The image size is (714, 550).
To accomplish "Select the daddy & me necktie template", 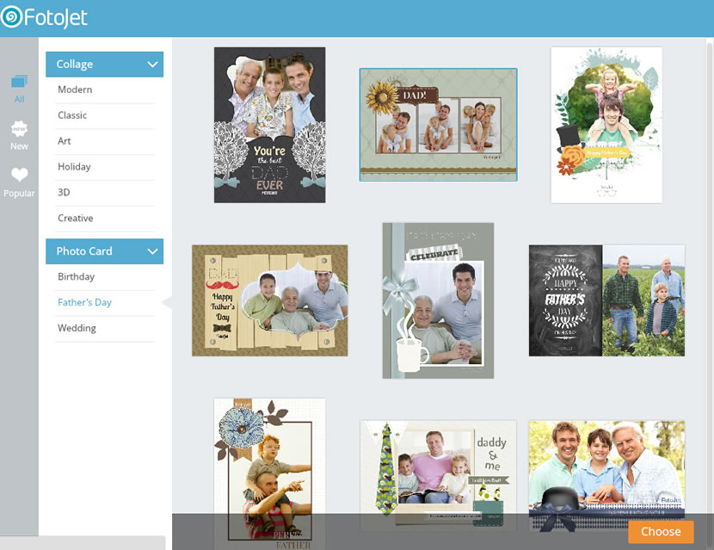I will click(x=438, y=476).
